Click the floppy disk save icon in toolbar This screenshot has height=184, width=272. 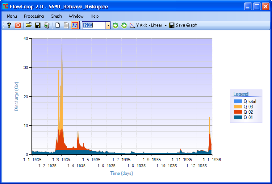pyautogui.click(x=38, y=25)
